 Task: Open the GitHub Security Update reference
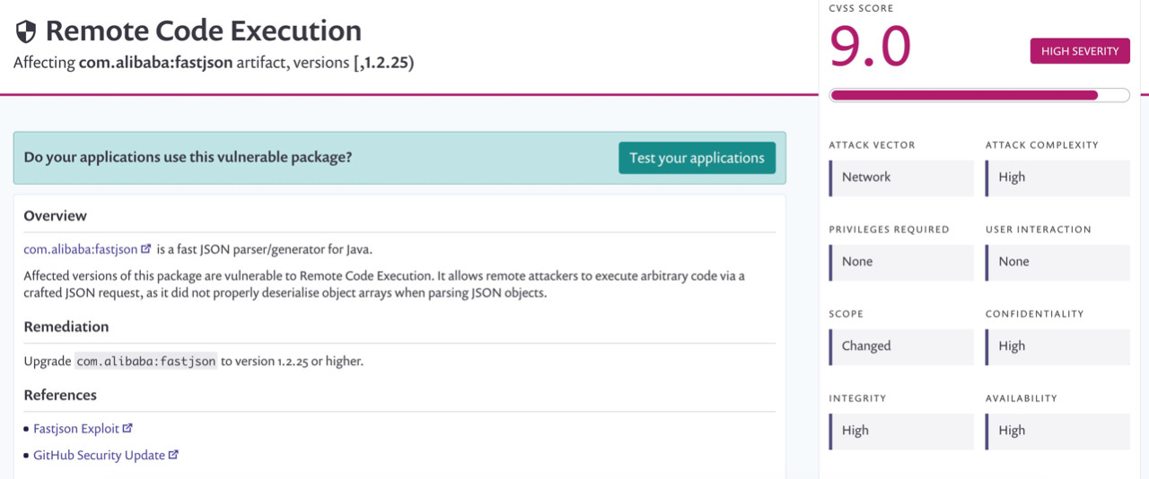coord(99,455)
